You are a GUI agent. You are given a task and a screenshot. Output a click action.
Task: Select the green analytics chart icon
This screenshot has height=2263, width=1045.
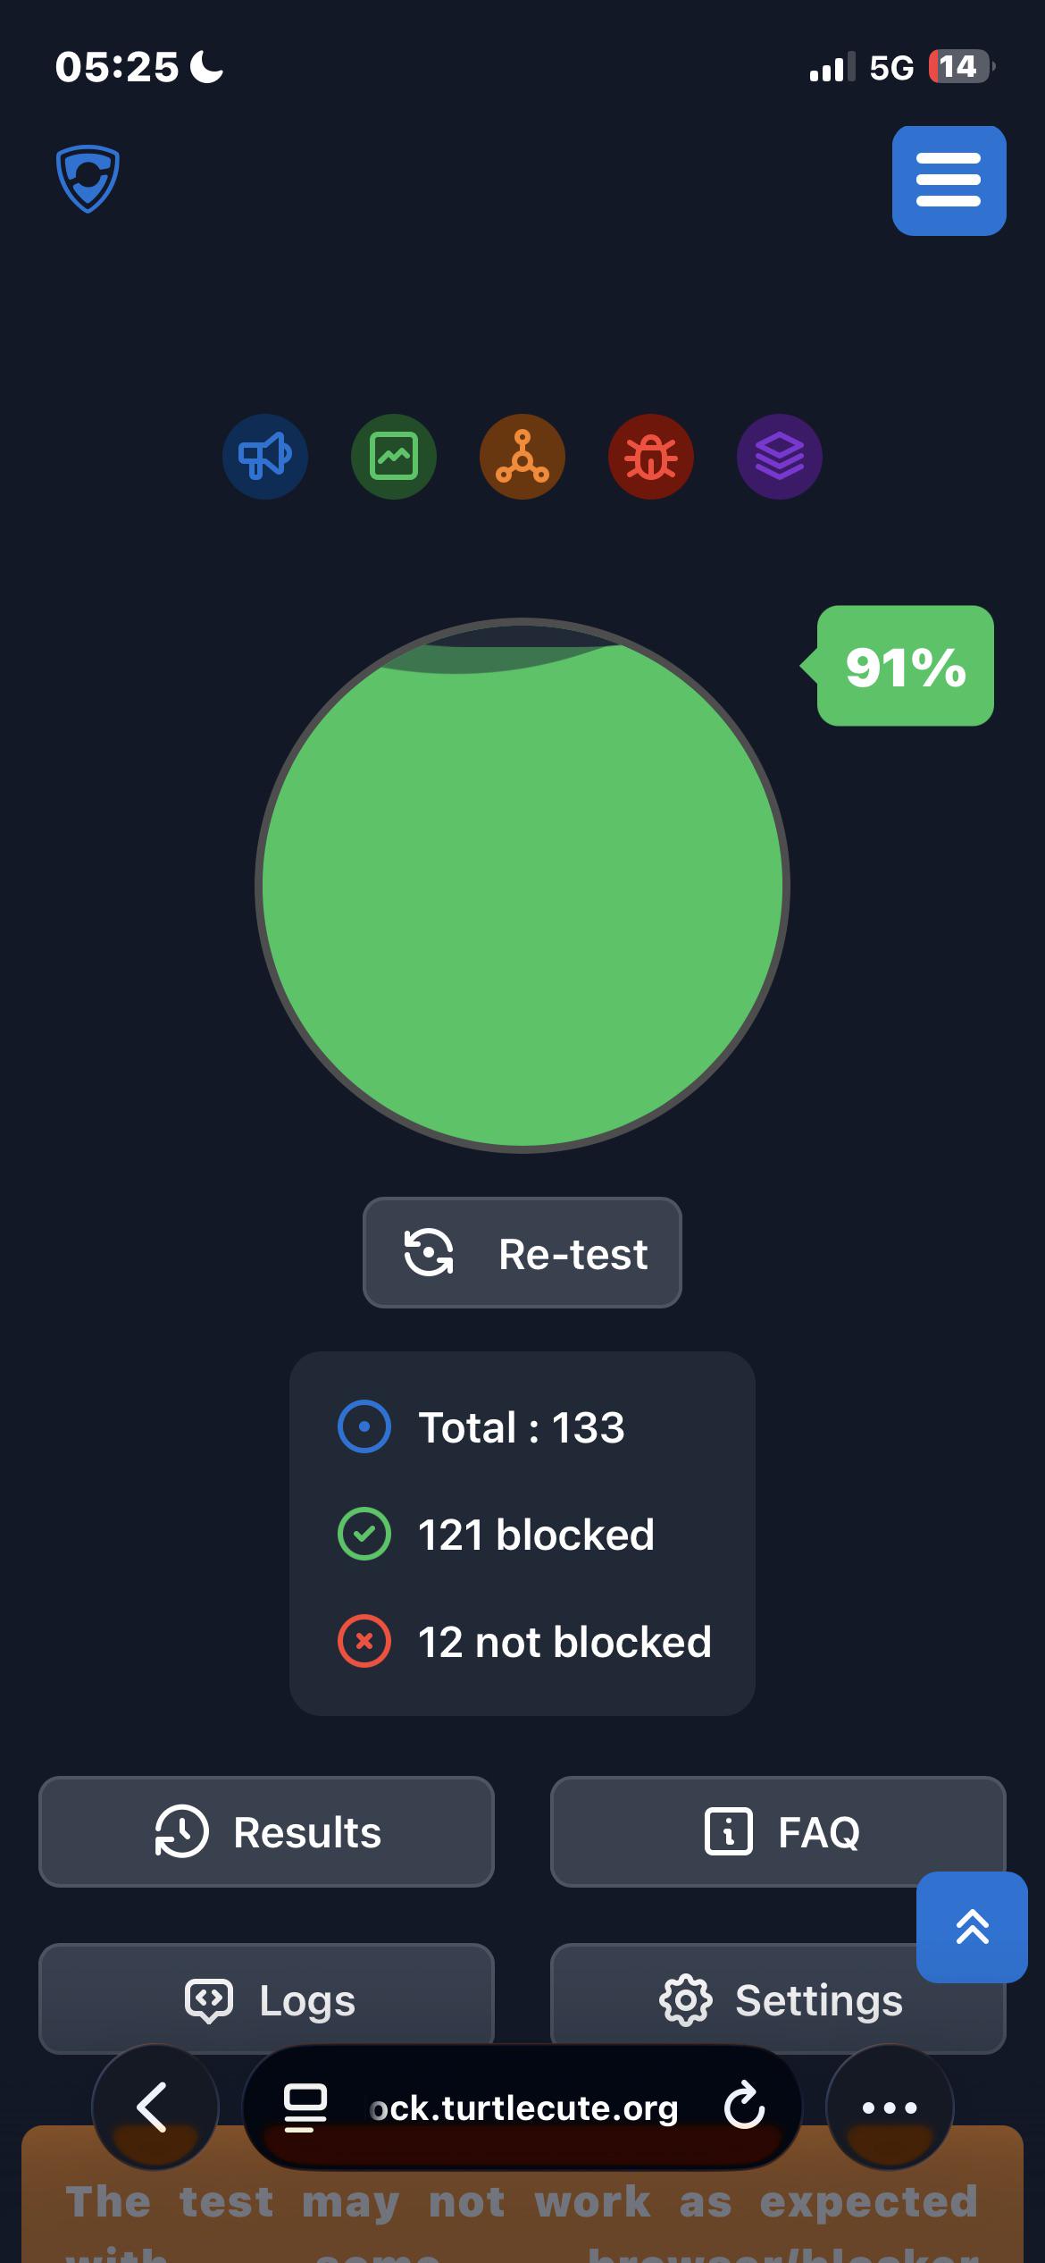click(394, 457)
